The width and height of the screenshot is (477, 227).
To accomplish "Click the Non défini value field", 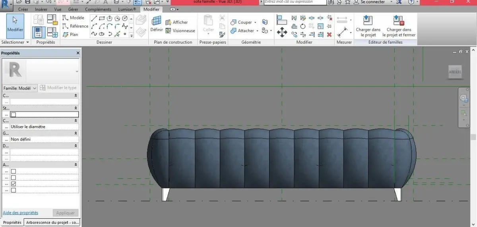I will (x=44, y=140).
